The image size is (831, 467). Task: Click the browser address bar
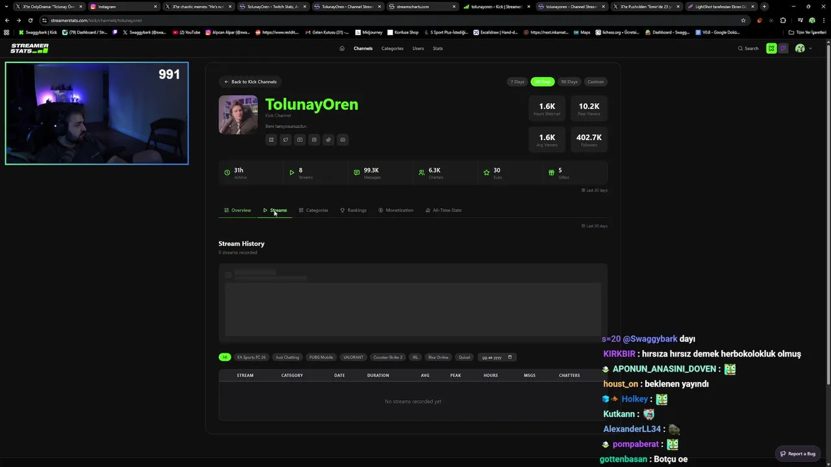390,20
